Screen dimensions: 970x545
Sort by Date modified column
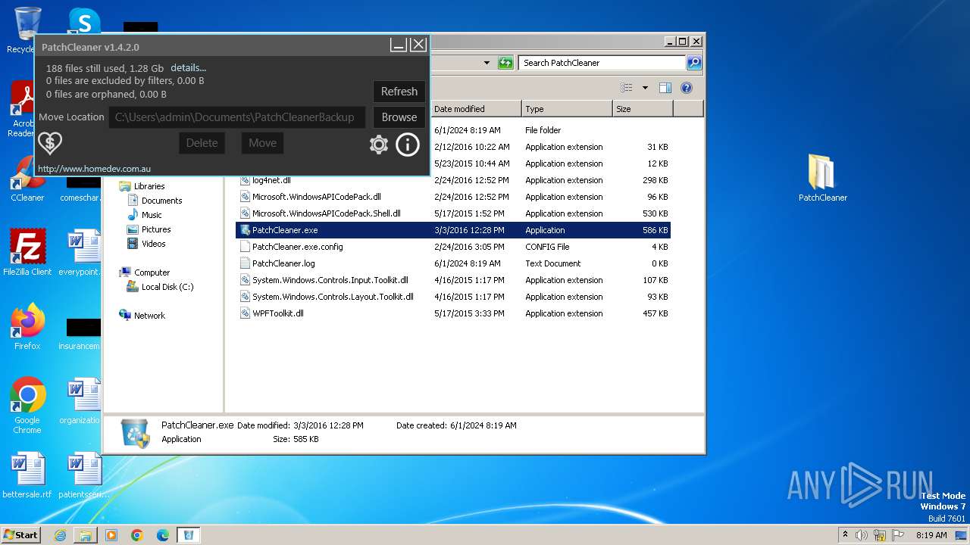476,109
